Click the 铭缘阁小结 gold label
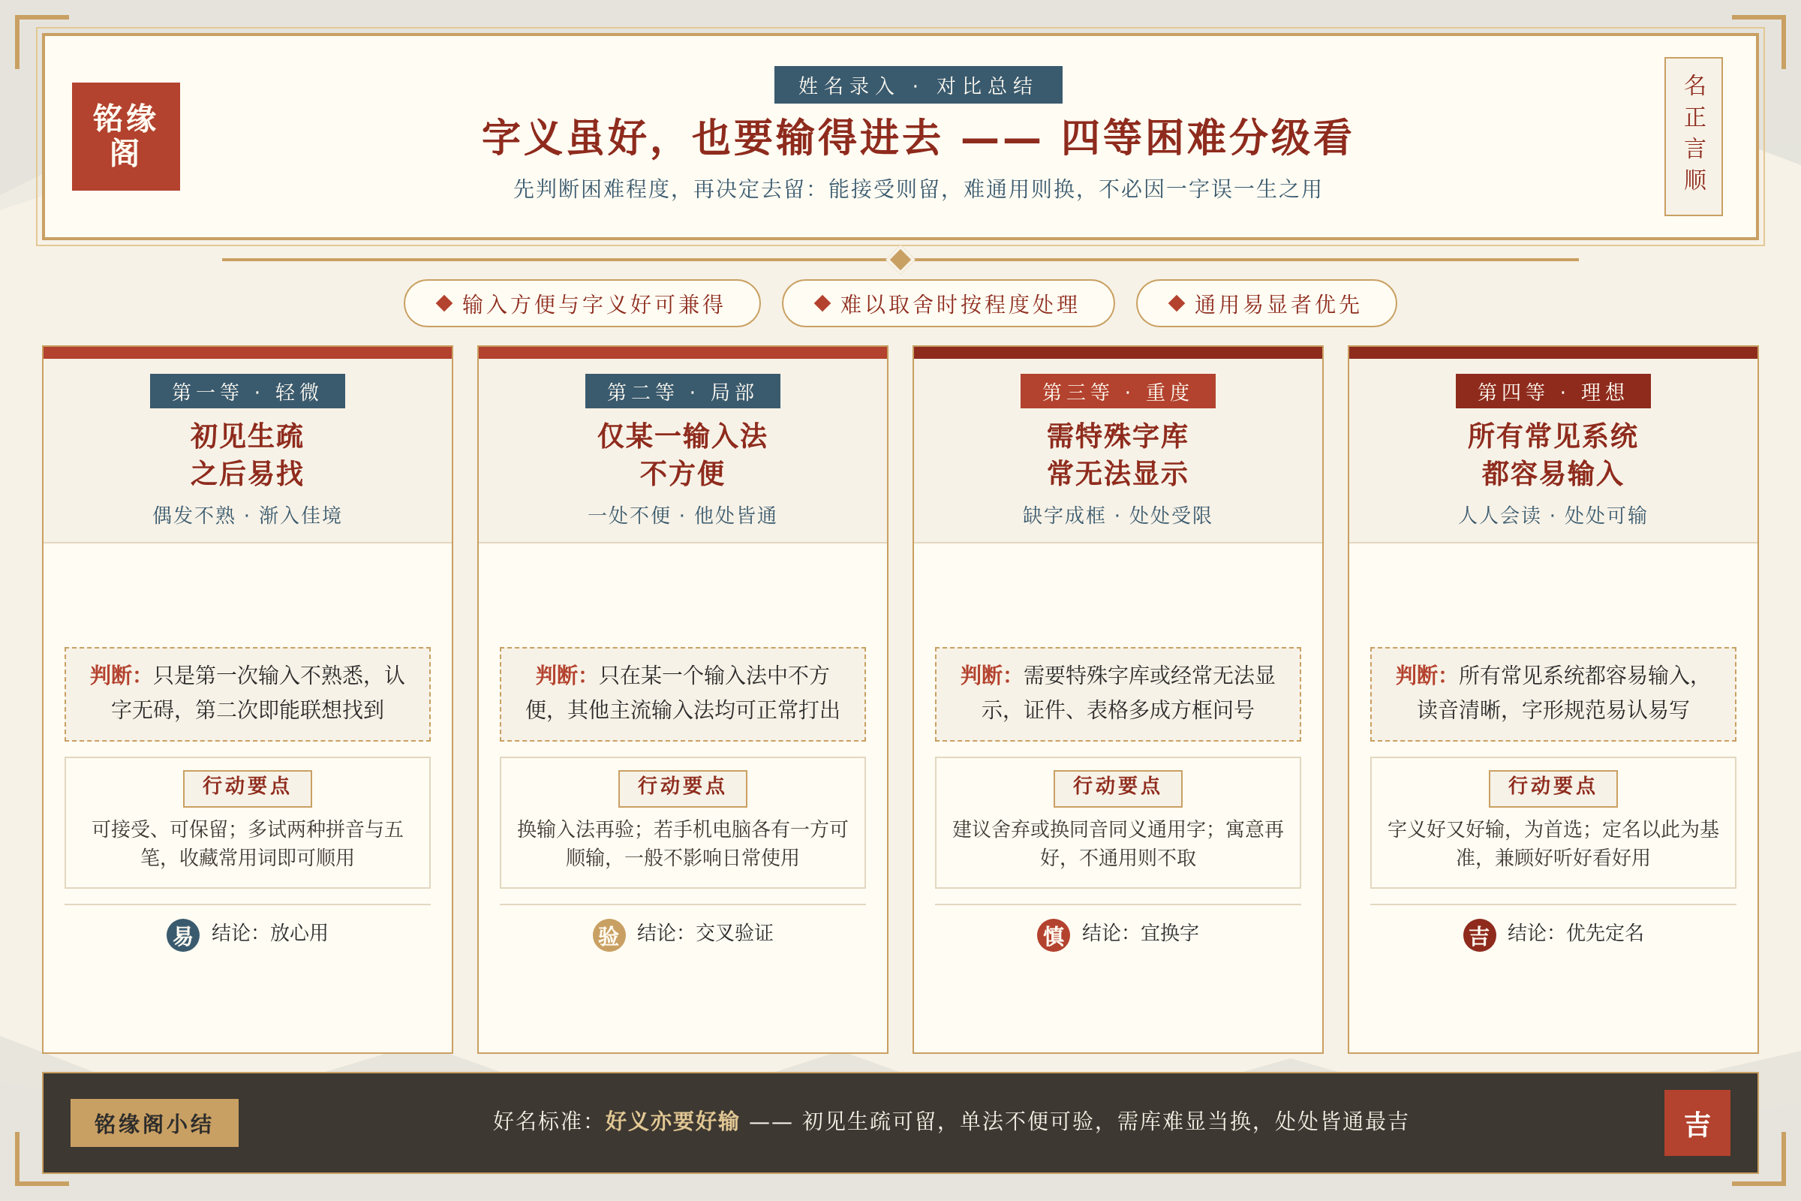1801x1201 pixels. 155,1123
